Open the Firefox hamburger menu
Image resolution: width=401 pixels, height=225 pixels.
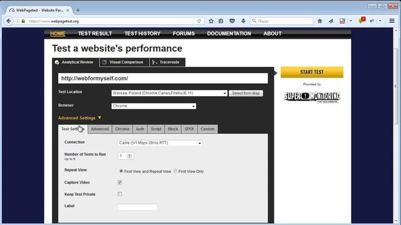tap(392, 21)
